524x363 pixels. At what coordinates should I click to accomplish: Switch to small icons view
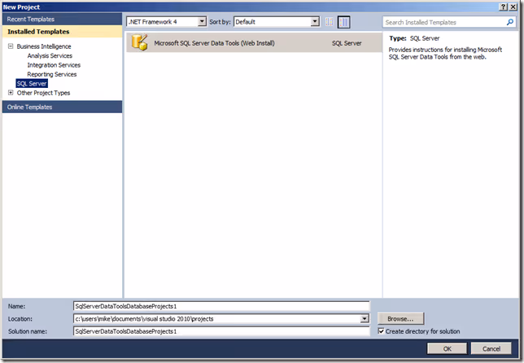tap(330, 22)
